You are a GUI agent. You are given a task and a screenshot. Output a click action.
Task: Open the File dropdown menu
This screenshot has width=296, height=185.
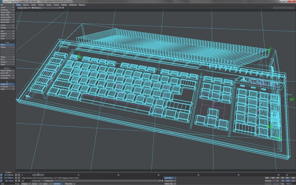point(7,5)
